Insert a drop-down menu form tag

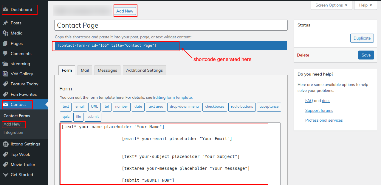click(x=184, y=107)
